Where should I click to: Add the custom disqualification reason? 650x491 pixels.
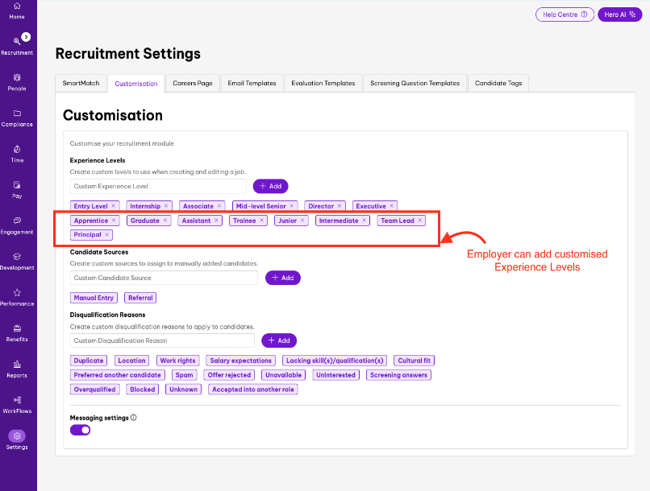coord(279,340)
